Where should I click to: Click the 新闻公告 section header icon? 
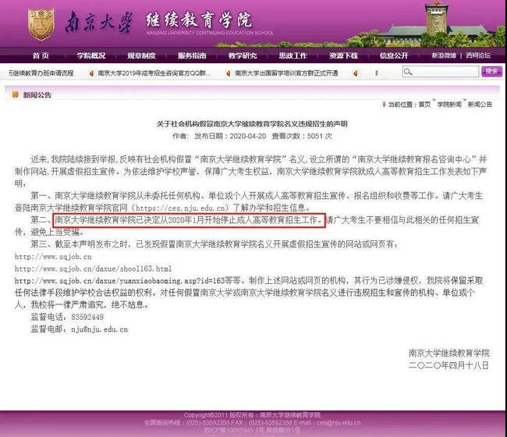pyautogui.click(x=15, y=94)
